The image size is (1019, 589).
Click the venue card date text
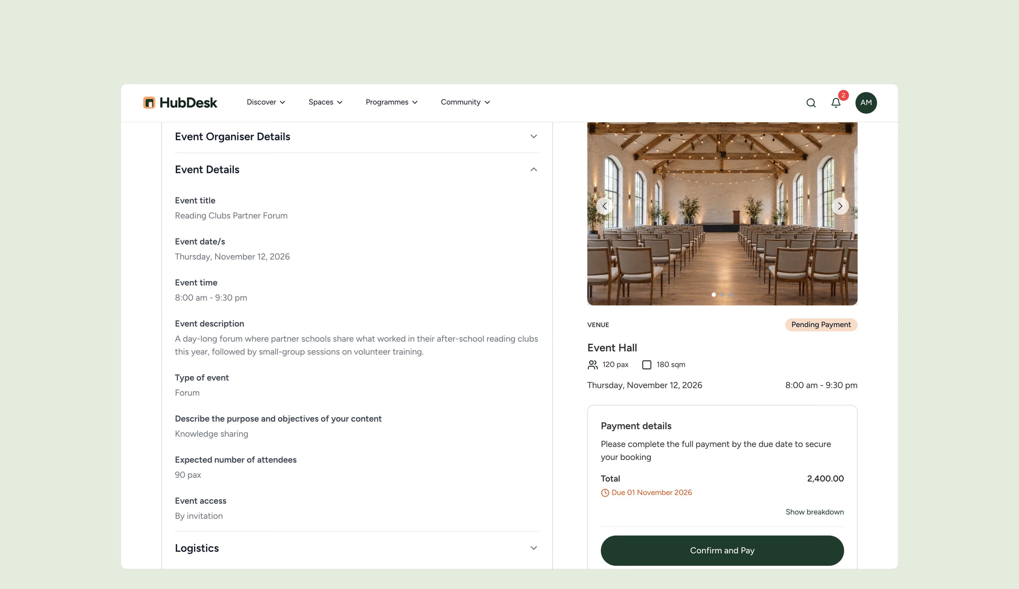[645, 385]
